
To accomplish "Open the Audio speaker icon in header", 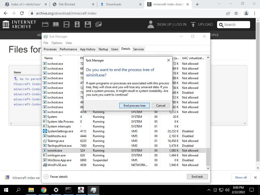I will click(x=77, y=24).
